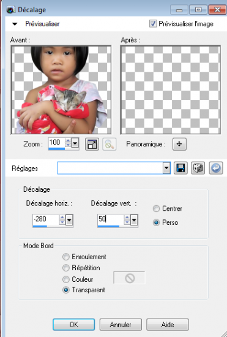Image resolution: width=227 pixels, height=337 pixels.
Task: Select the Transparent edge mode
Action: click(66, 290)
